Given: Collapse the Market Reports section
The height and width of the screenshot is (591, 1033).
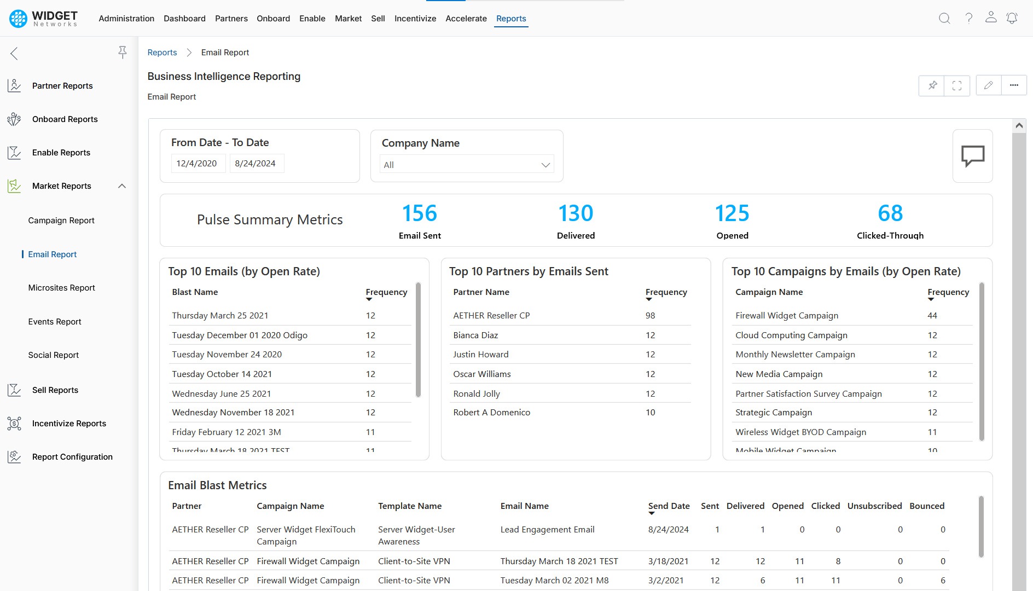Looking at the screenshot, I should click(x=122, y=186).
